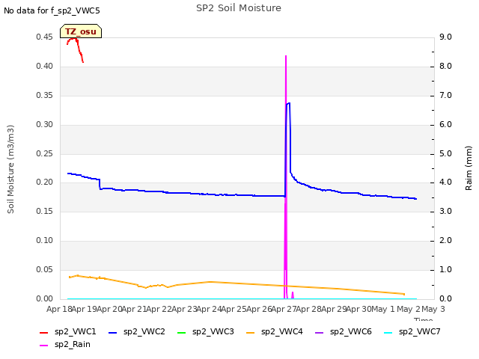
Task: Click the May 3 x-axis tick label
Action: (x=433, y=309)
